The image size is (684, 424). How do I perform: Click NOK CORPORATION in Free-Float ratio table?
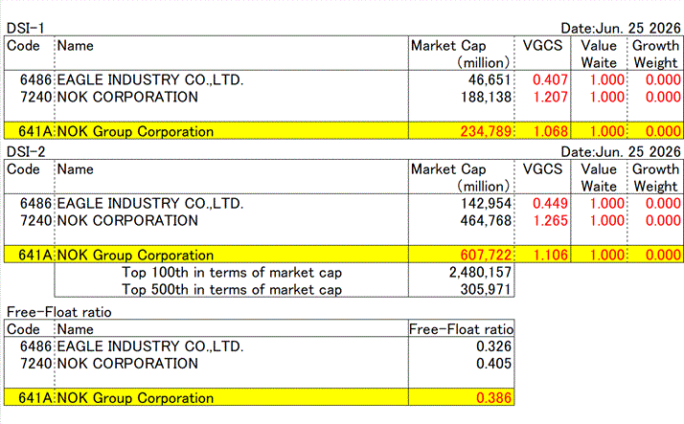[x=127, y=364]
